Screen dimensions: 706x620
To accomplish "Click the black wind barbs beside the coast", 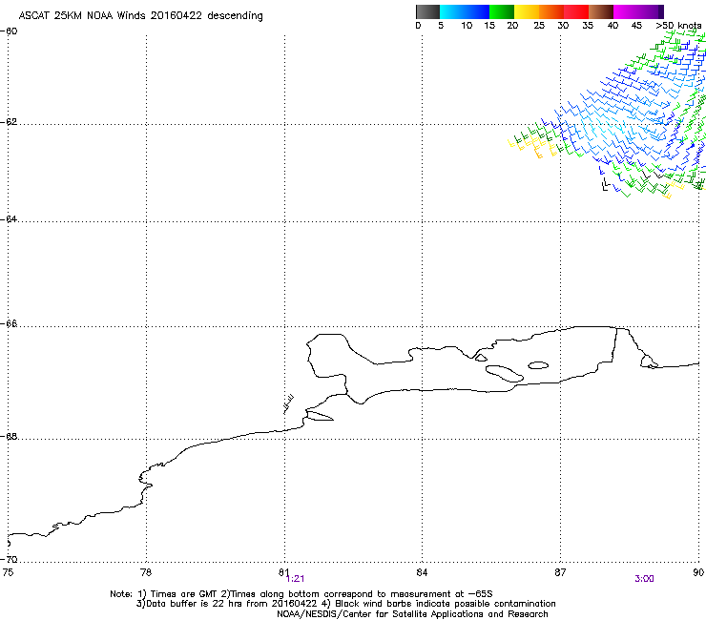I will pyautogui.click(x=289, y=403).
